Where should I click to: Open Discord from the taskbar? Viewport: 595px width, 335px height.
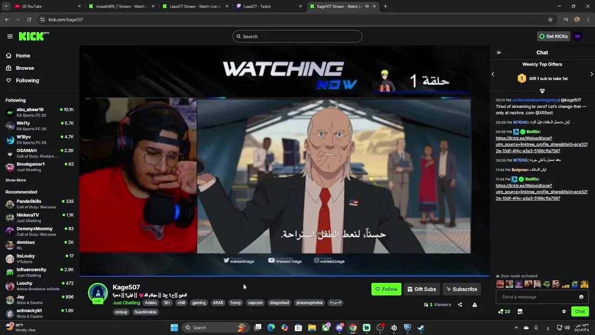[339, 328]
